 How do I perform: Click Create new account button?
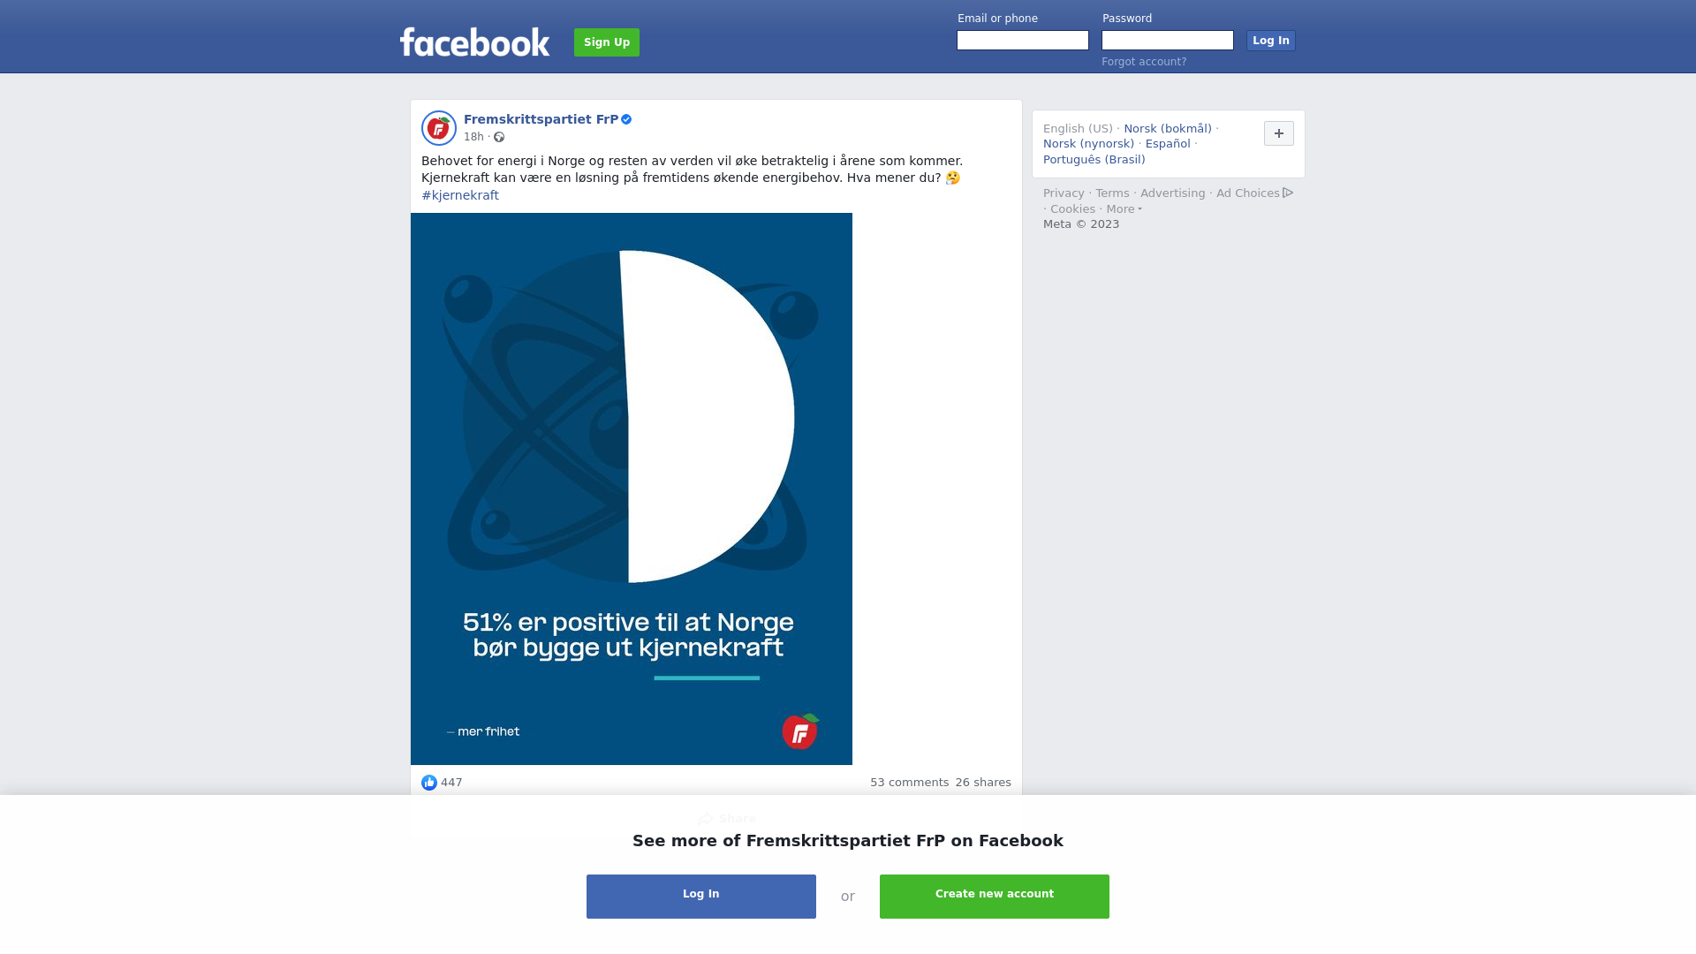click(x=995, y=897)
